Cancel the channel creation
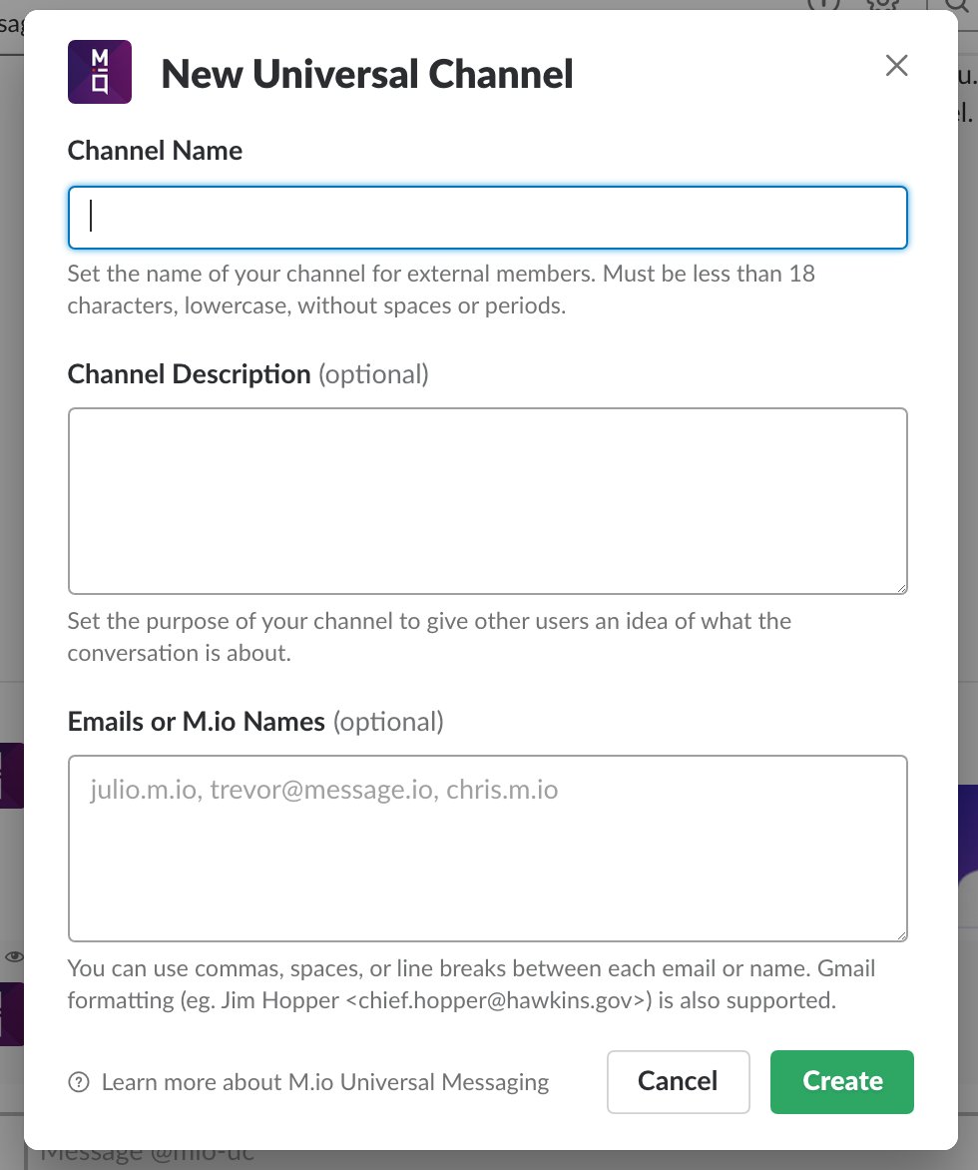The height and width of the screenshot is (1170, 978). tap(678, 1082)
